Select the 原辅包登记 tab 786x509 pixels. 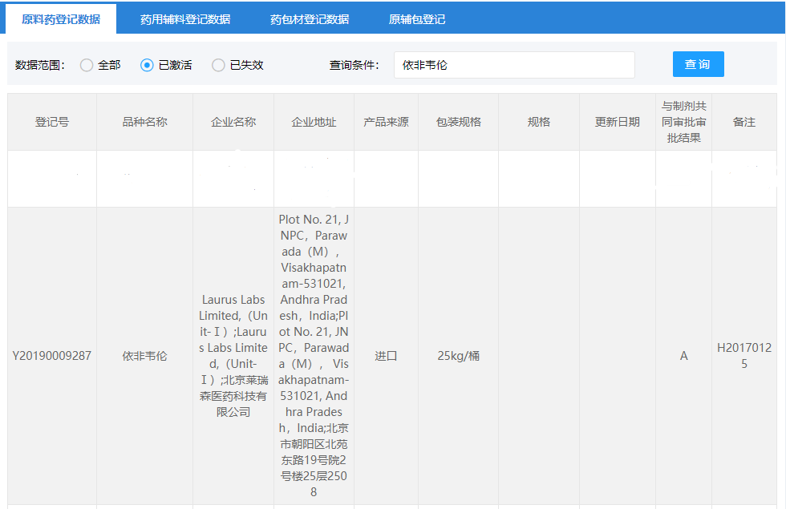[416, 19]
